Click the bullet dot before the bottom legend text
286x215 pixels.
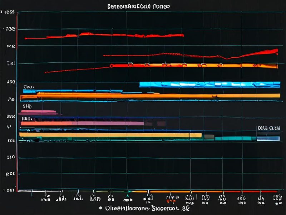pyautogui.click(x=100, y=208)
